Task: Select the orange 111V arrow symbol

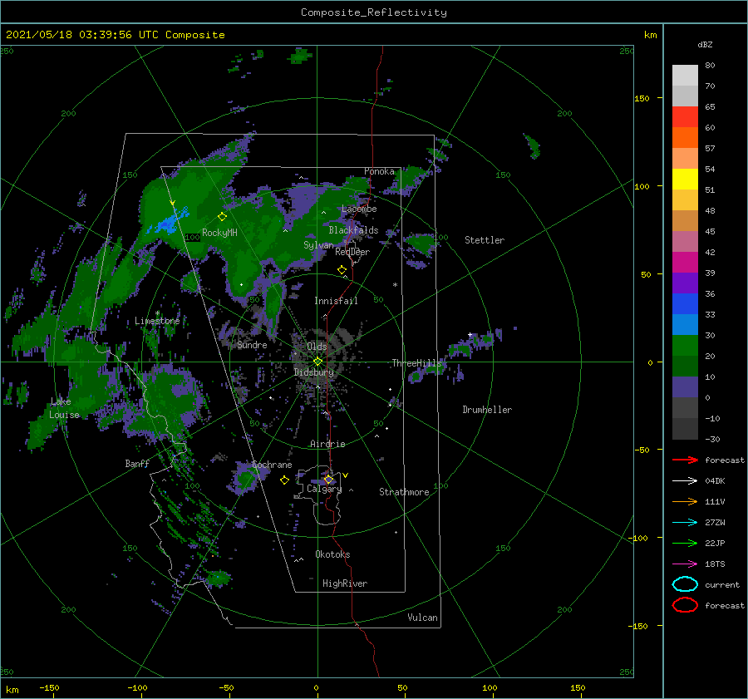Action: [x=685, y=501]
